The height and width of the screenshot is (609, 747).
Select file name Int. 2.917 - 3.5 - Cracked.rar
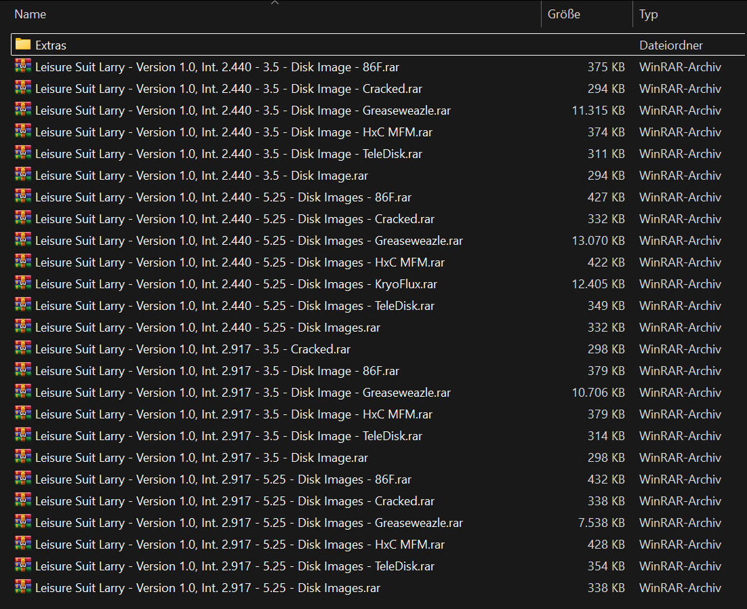(x=193, y=349)
